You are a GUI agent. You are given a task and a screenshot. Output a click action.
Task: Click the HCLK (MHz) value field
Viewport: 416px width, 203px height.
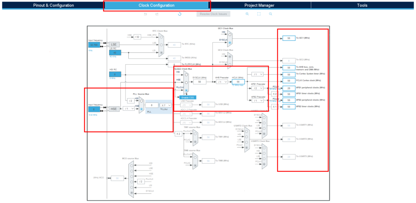click(x=238, y=82)
